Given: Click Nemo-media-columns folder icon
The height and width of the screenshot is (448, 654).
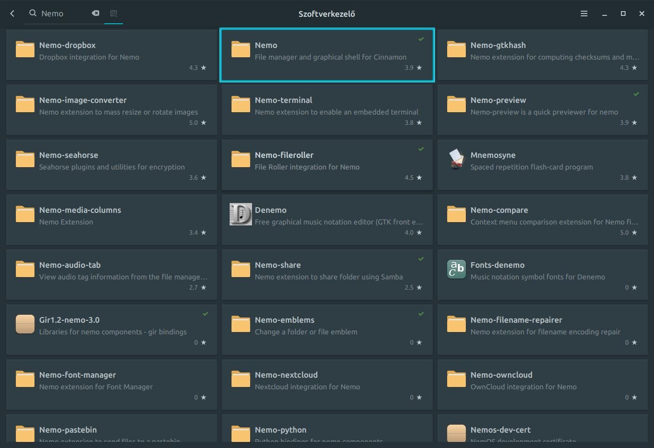Looking at the screenshot, I should [25, 214].
